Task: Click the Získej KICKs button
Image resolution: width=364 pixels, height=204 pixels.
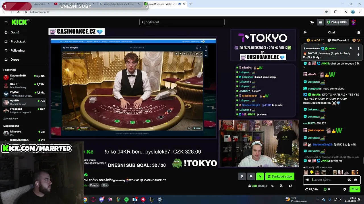Action: [x=337, y=22]
